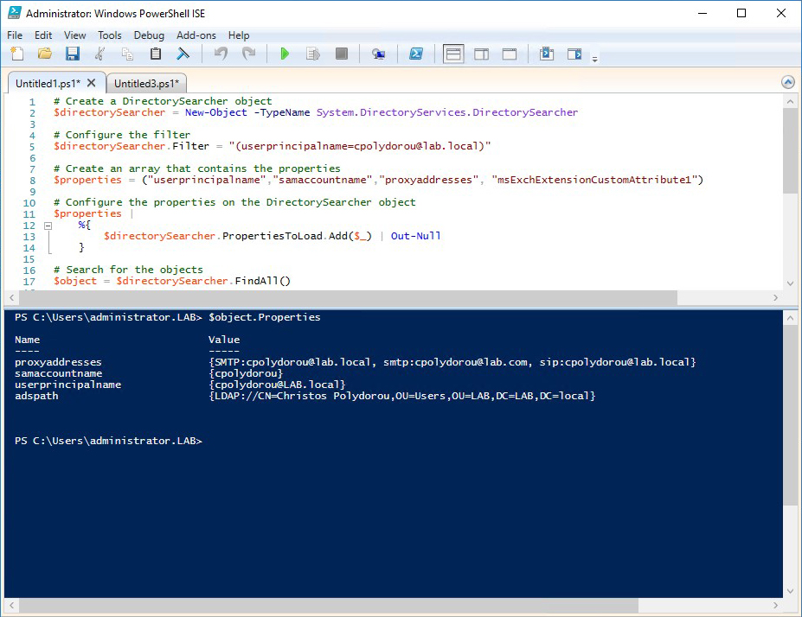Click console vertical scrollbar thumb
Viewport: 802px width, 617px height.
790,416
